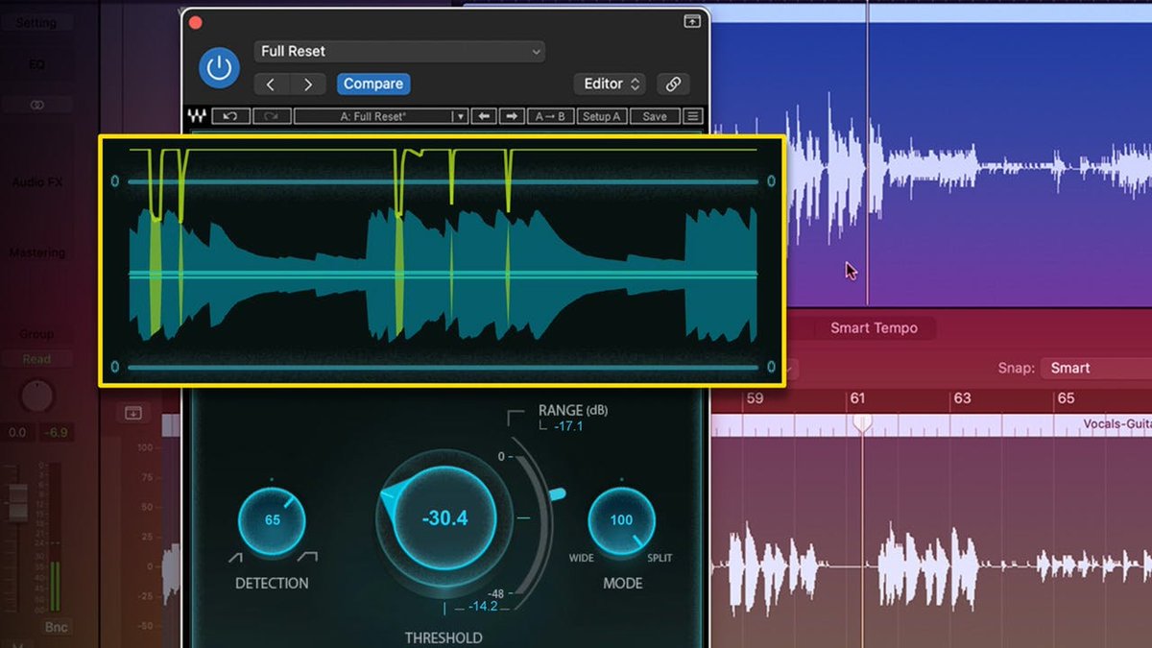This screenshot has width=1152, height=648.
Task: Click the A→B copy button
Action: (x=551, y=116)
